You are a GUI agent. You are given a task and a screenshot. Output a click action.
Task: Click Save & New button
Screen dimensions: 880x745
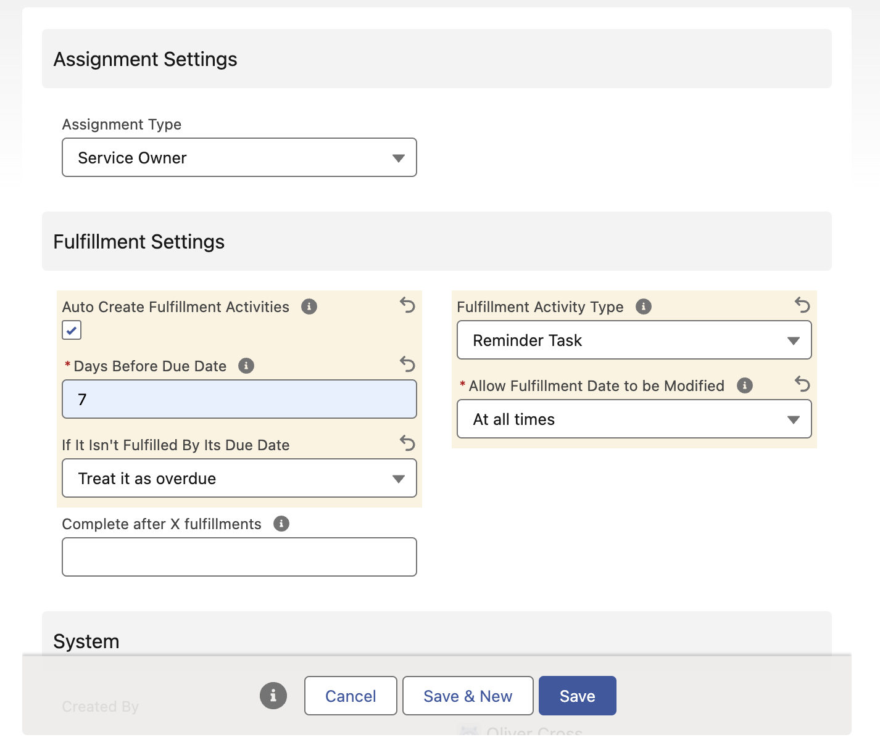pyautogui.click(x=468, y=696)
